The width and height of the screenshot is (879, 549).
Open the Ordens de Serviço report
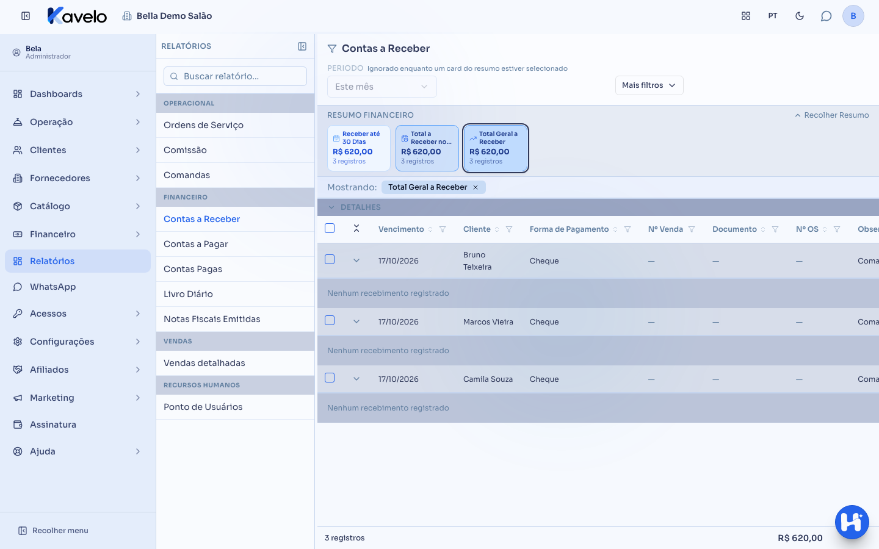(235, 125)
